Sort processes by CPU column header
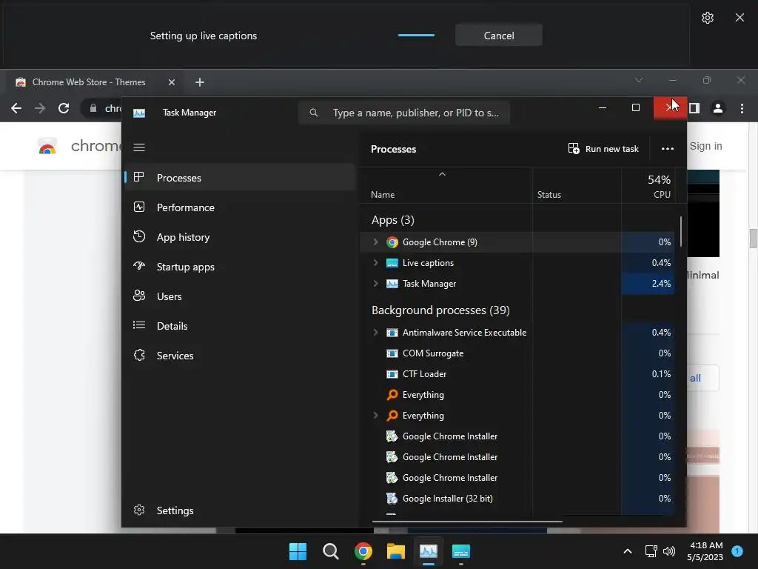 (648, 186)
